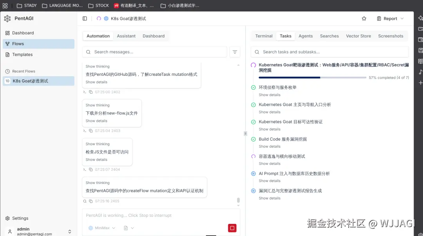The width and height of the screenshot is (423, 236).
Task: Expand the admin account switcher
Action: click(70, 231)
